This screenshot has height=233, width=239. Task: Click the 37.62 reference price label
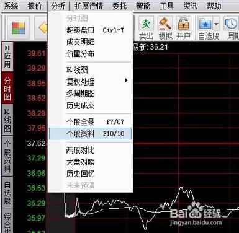(x=36, y=143)
